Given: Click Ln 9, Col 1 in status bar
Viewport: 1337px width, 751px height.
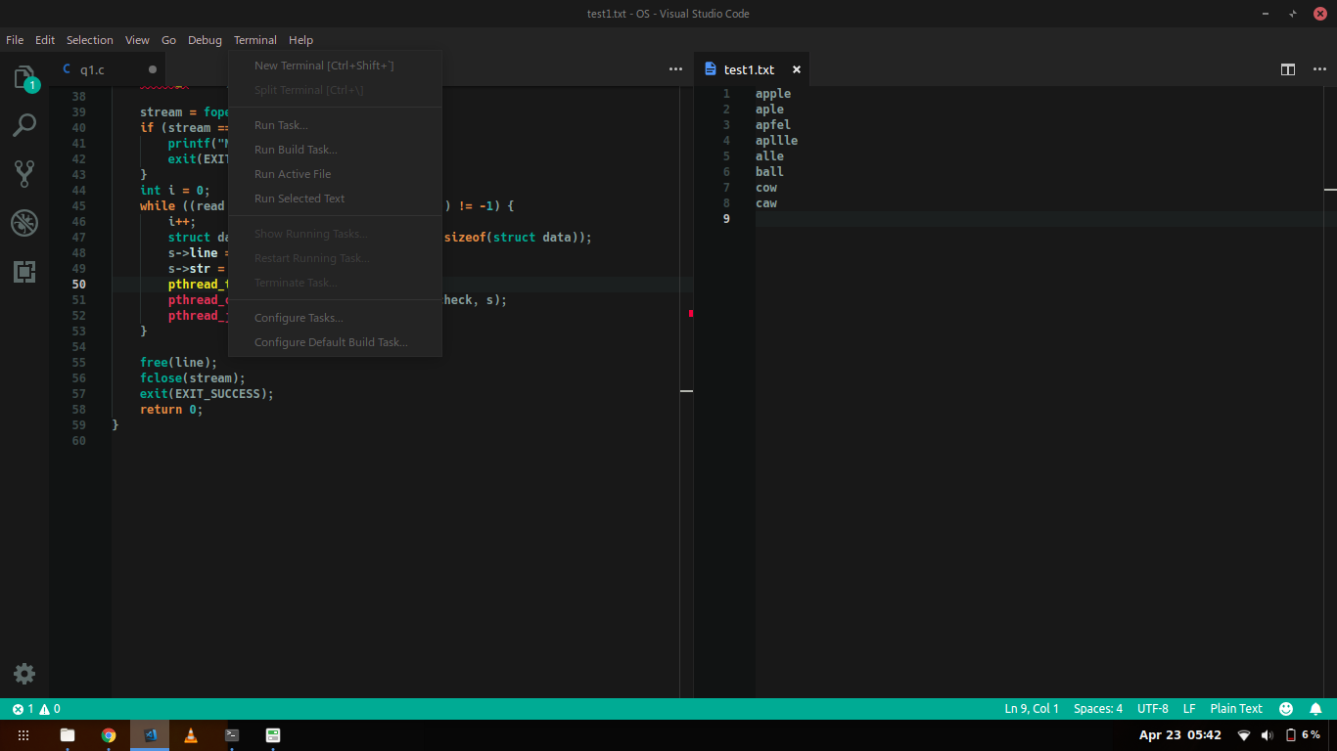Looking at the screenshot, I should point(1032,709).
